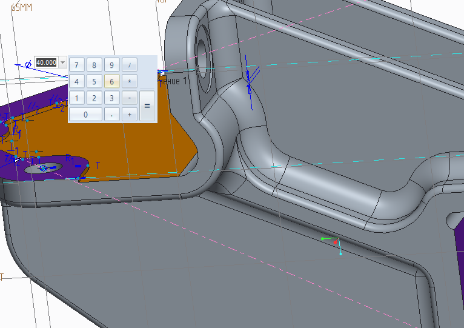464x328 pixels.
Task: Click the 0 key on the keypad
Action: [x=85, y=115]
